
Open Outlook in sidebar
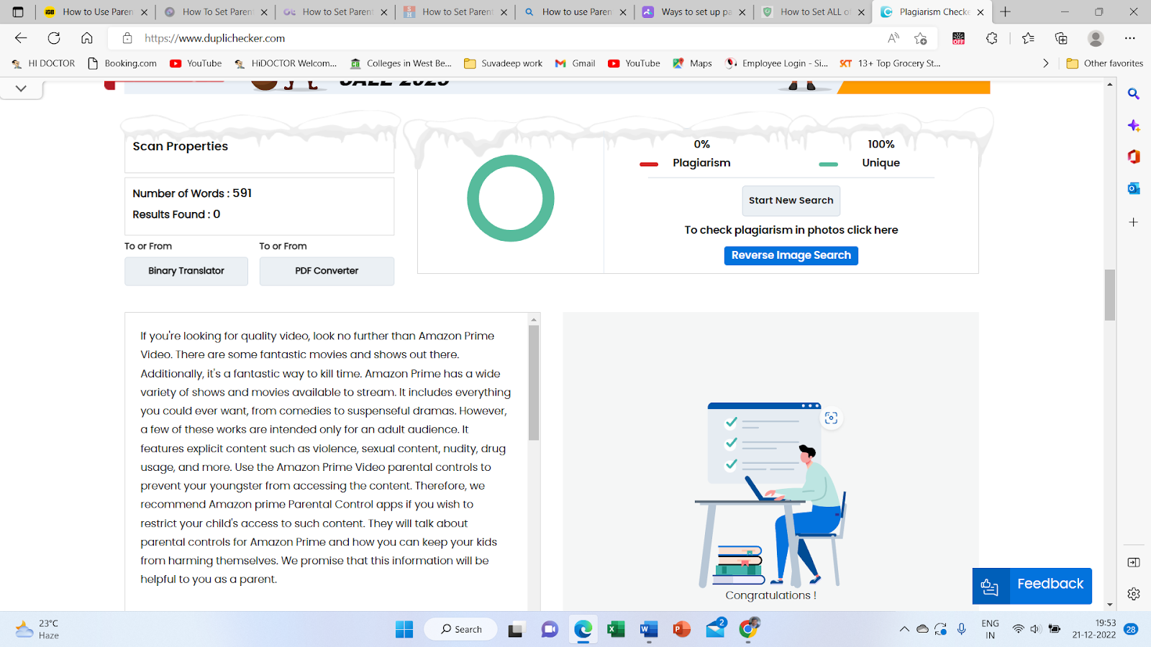click(1134, 188)
